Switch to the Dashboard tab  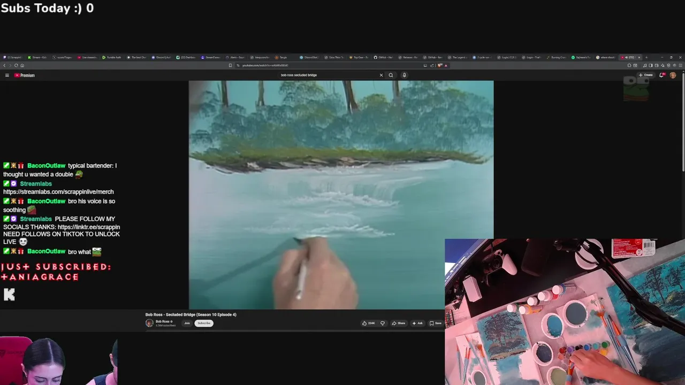186,57
